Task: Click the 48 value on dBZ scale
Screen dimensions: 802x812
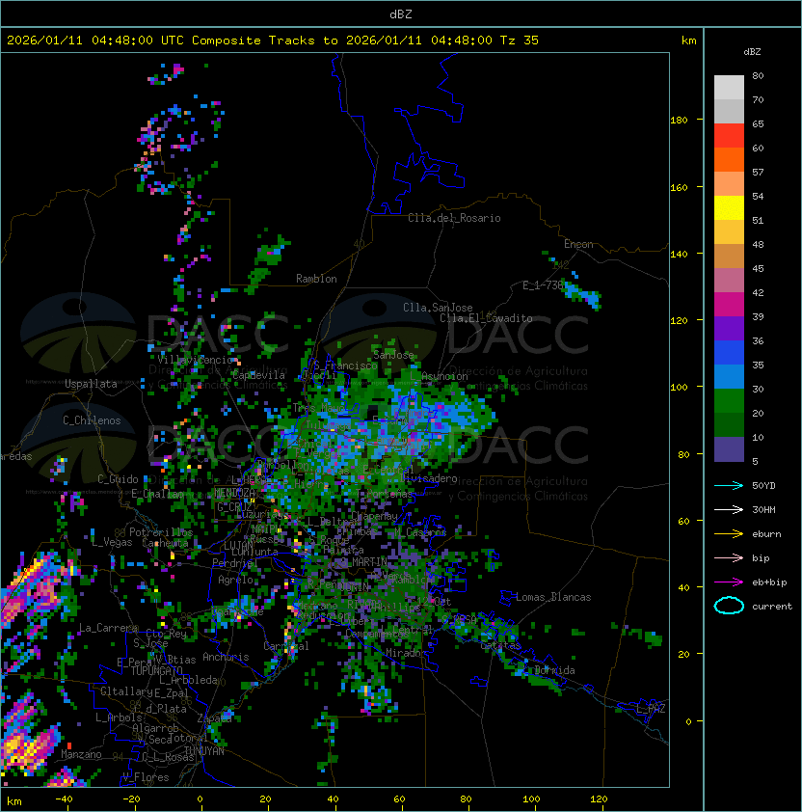Action: [x=758, y=244]
